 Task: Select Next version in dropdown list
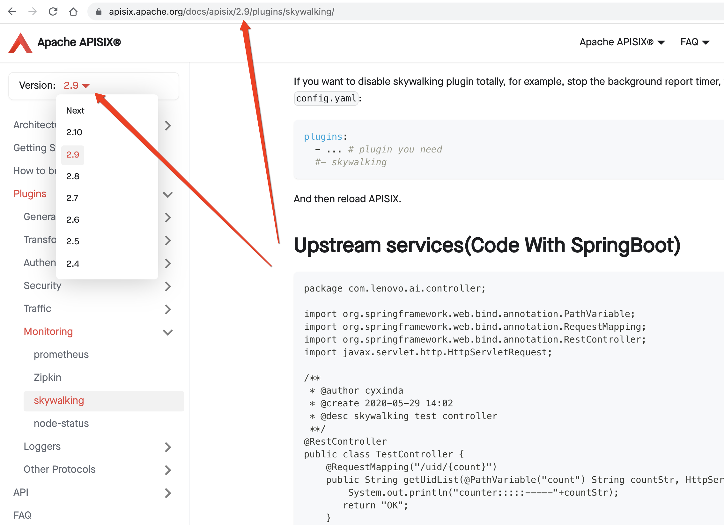(x=75, y=110)
